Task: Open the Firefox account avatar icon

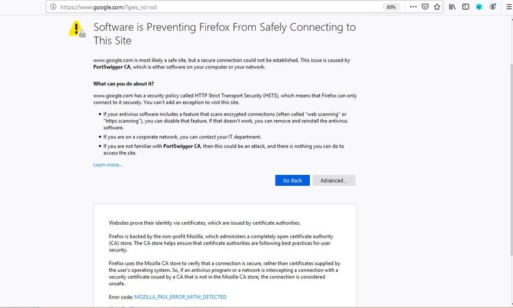Action: pyautogui.click(x=491, y=7)
